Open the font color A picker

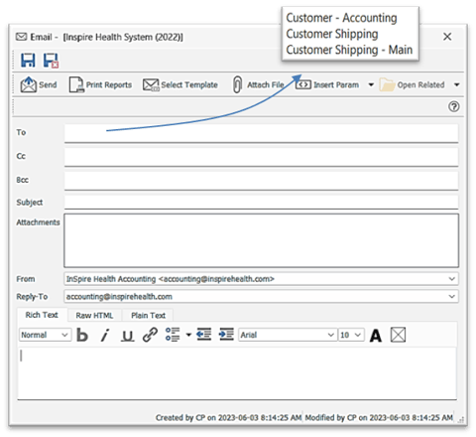[x=376, y=335]
